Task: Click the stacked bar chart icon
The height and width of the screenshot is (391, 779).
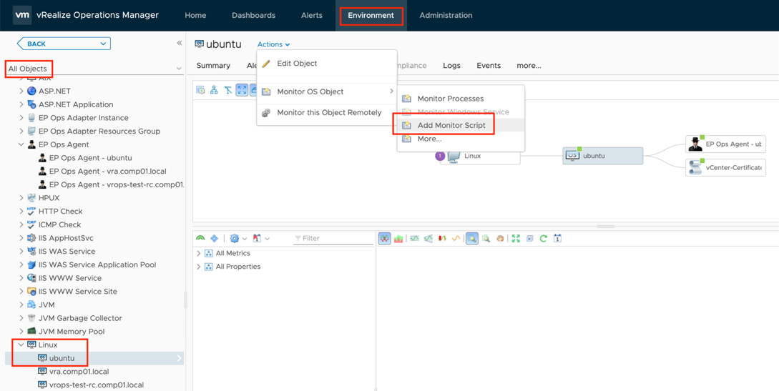Action: (398, 239)
